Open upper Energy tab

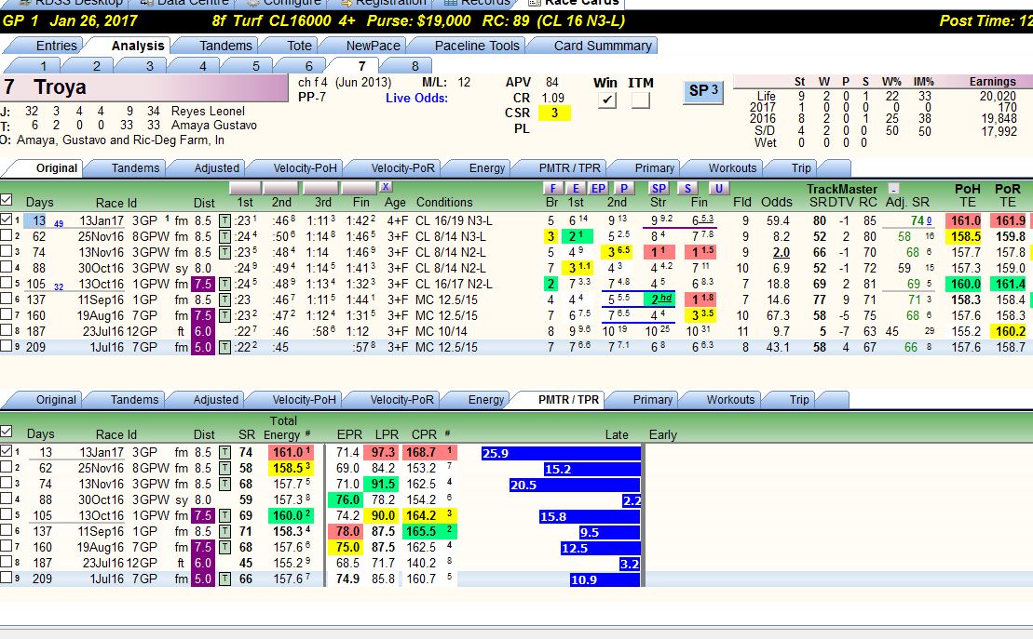487,167
